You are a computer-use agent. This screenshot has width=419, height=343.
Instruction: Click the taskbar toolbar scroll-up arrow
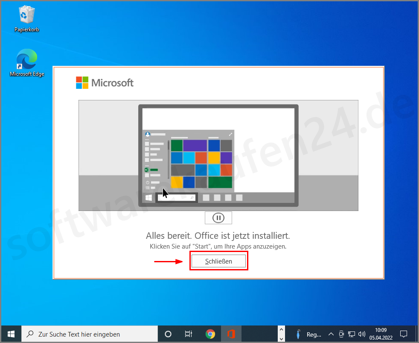[x=281, y=330]
